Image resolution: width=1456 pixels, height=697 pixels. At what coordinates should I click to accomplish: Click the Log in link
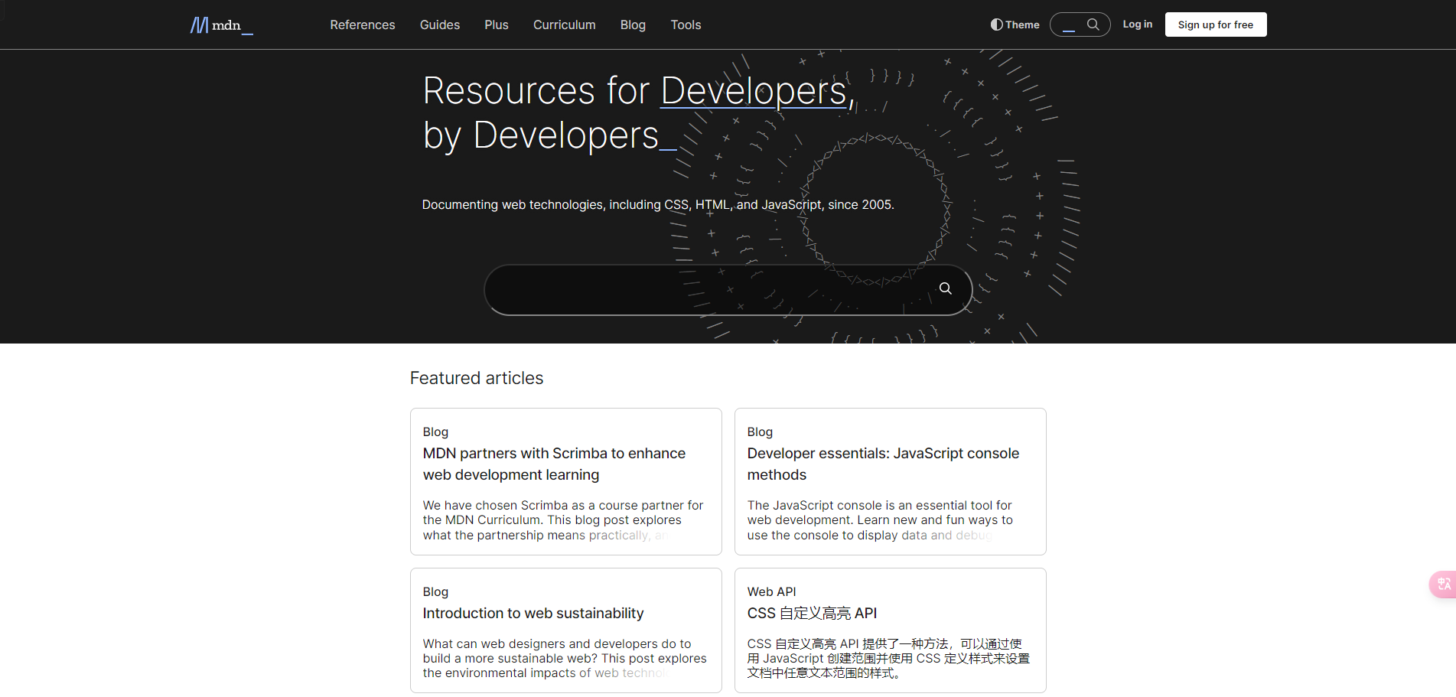point(1138,24)
